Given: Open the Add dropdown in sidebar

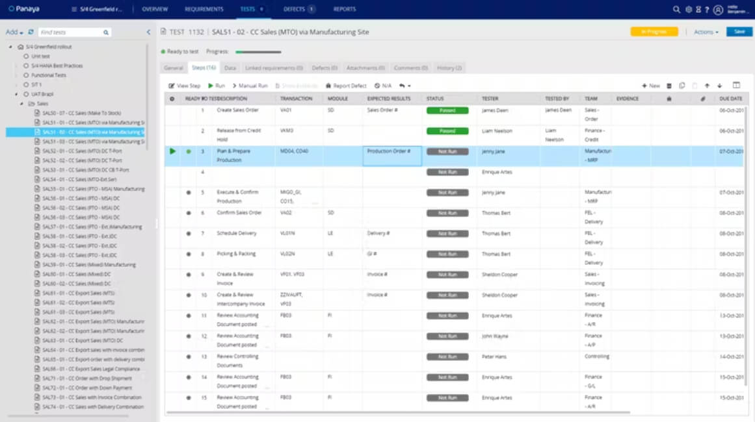Looking at the screenshot, I should coord(14,32).
